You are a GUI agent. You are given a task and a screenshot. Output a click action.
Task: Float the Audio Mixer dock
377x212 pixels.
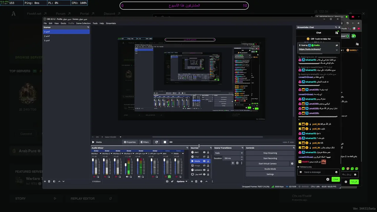tap(187, 148)
